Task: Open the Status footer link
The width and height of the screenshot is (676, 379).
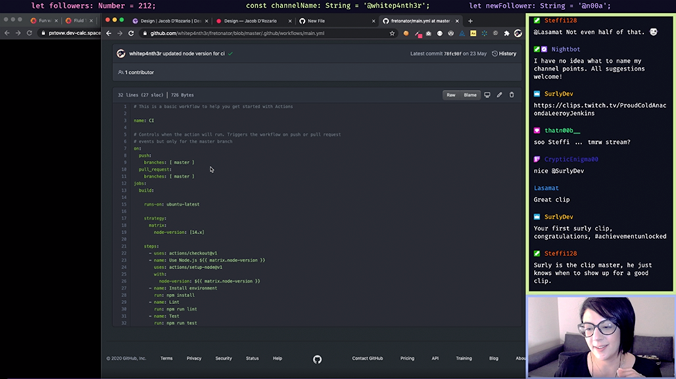Action: pos(252,358)
